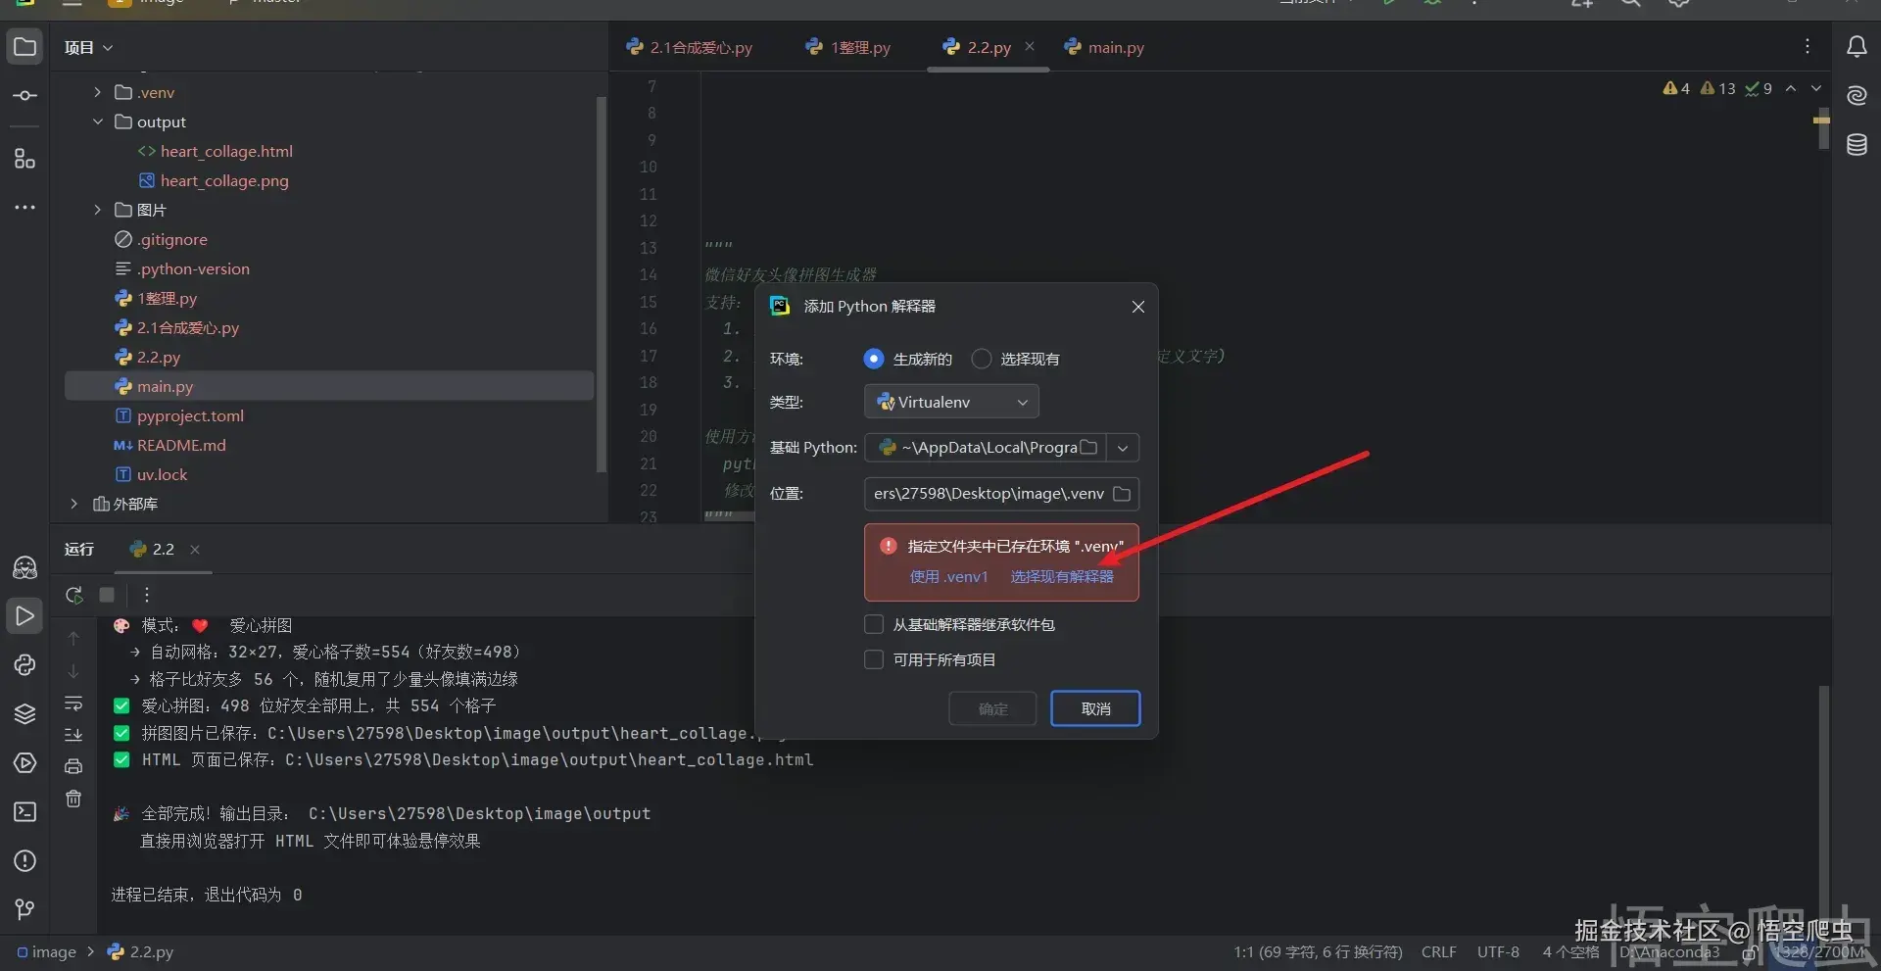Image resolution: width=1881 pixels, height=971 pixels.
Task: Open editor tabs more options menu
Action: (x=1808, y=46)
